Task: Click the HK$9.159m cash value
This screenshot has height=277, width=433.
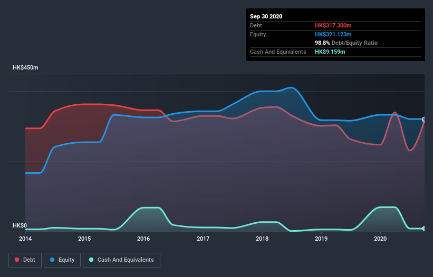Action: coord(330,52)
